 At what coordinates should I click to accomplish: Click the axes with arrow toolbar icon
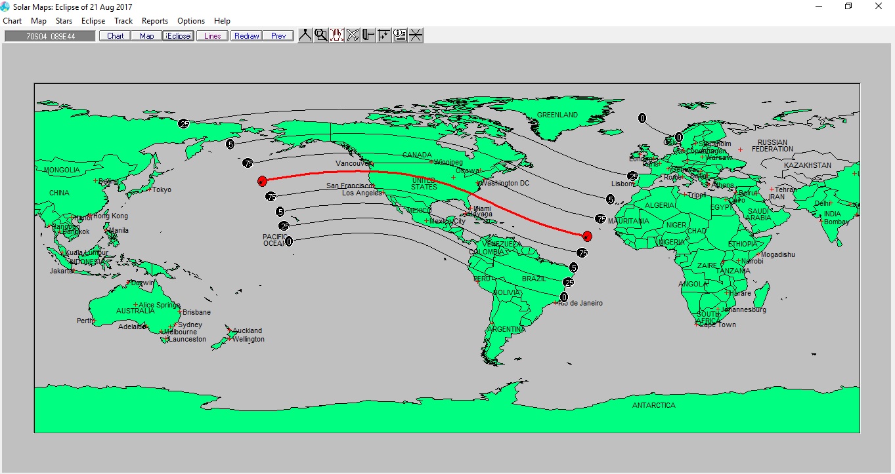[384, 35]
